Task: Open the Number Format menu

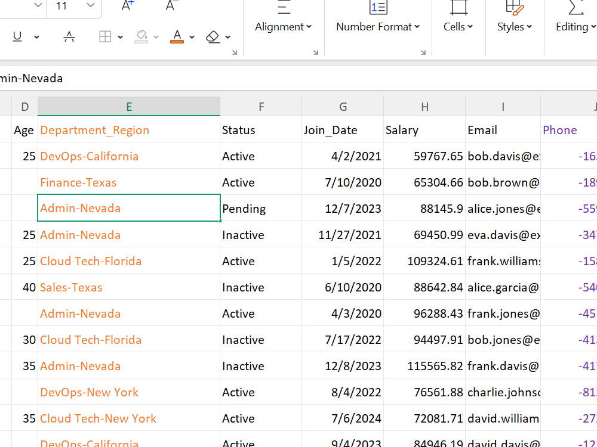Action: [x=378, y=27]
